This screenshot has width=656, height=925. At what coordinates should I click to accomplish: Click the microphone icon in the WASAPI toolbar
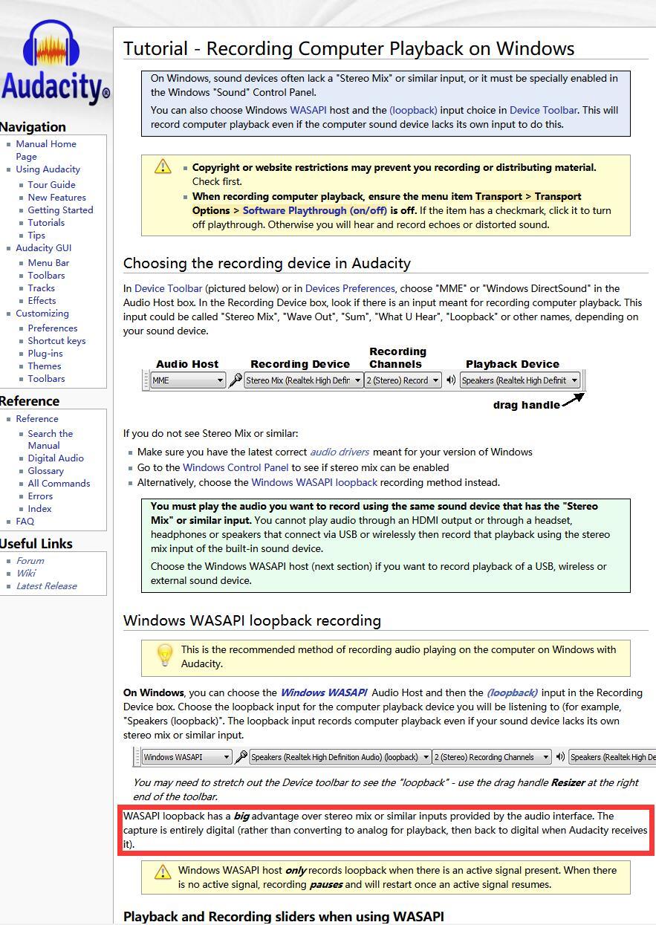(241, 757)
